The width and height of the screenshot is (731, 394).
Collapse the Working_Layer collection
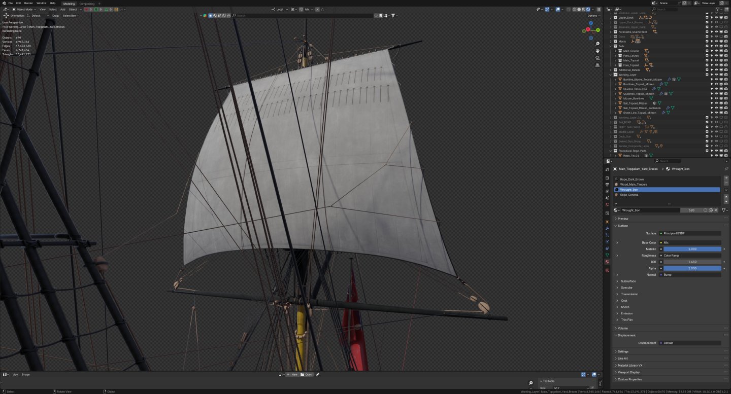[611, 75]
